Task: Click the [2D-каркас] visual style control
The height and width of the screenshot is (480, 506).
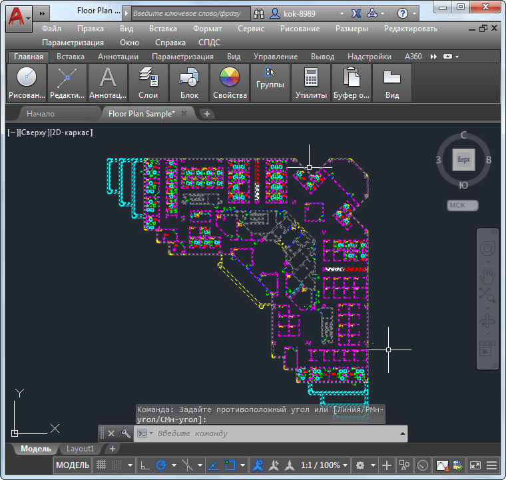Action: pyautogui.click(x=71, y=132)
